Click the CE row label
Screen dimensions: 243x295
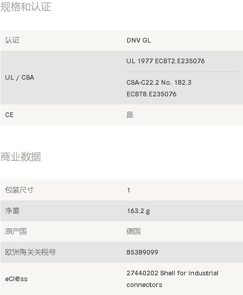tap(9, 115)
